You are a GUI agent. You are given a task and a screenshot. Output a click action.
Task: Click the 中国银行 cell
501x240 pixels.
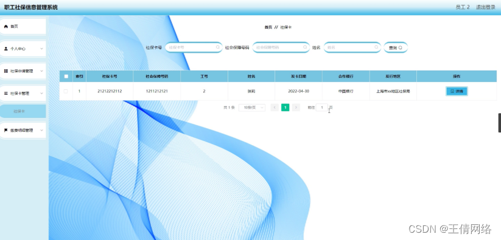click(x=346, y=91)
